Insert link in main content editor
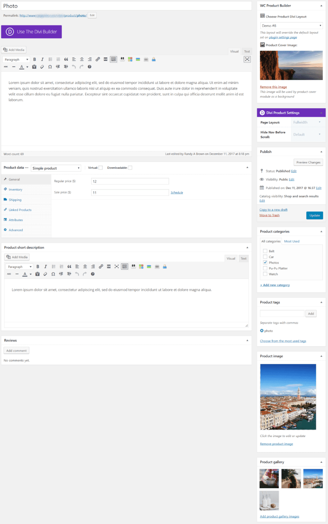Viewport: 328px width, 524px height. 98,59
